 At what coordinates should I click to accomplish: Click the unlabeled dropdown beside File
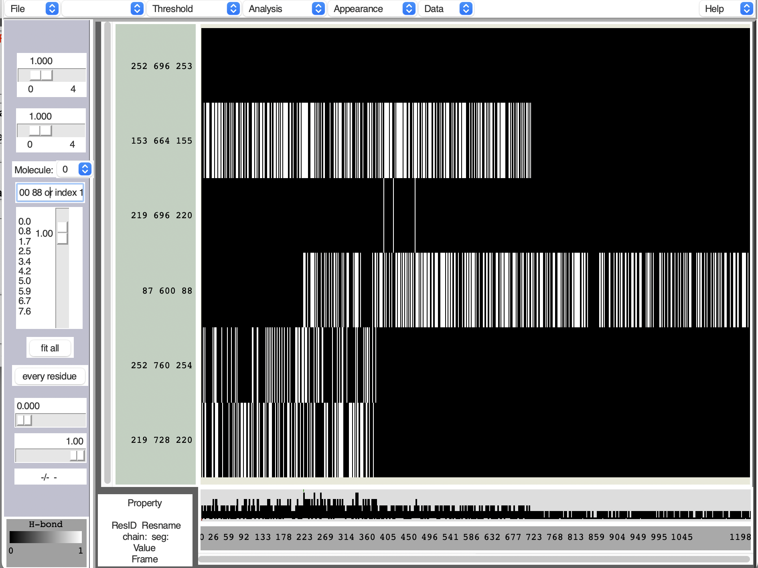click(x=103, y=8)
